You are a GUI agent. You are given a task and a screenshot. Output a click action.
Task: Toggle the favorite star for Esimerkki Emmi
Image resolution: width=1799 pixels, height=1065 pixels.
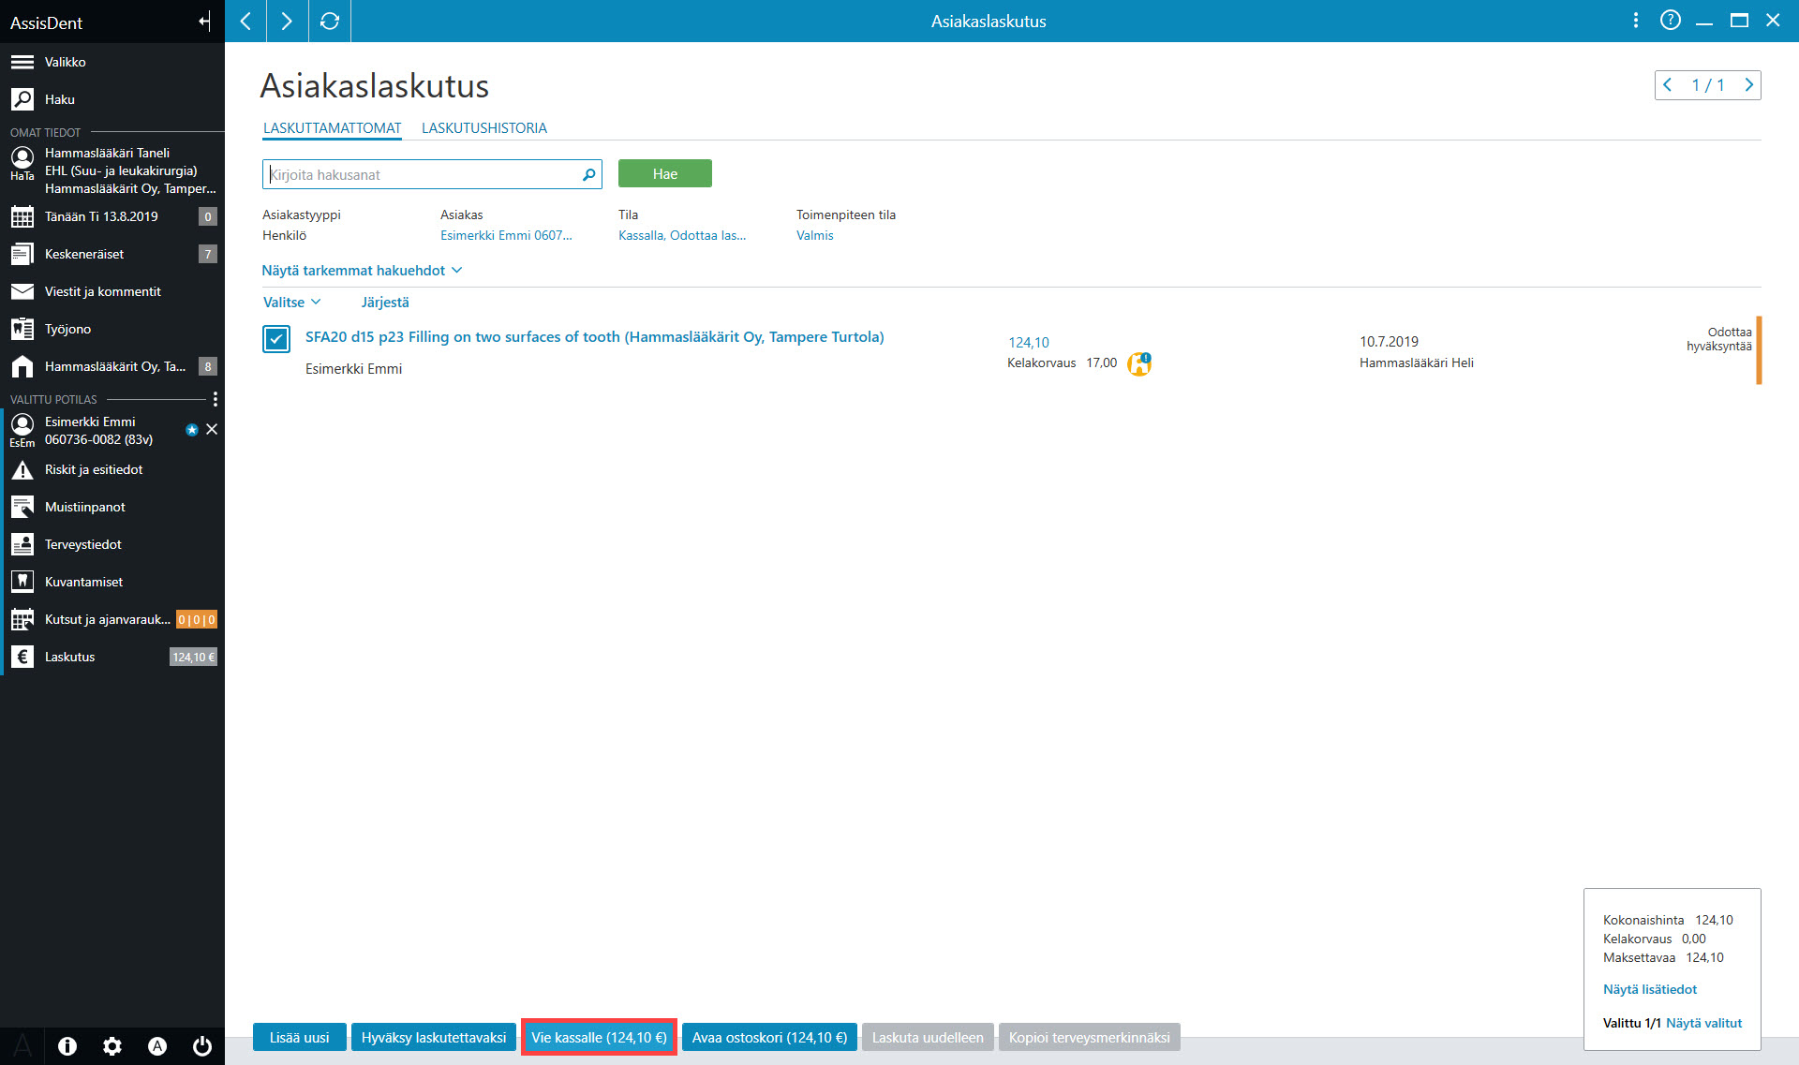pyautogui.click(x=192, y=430)
